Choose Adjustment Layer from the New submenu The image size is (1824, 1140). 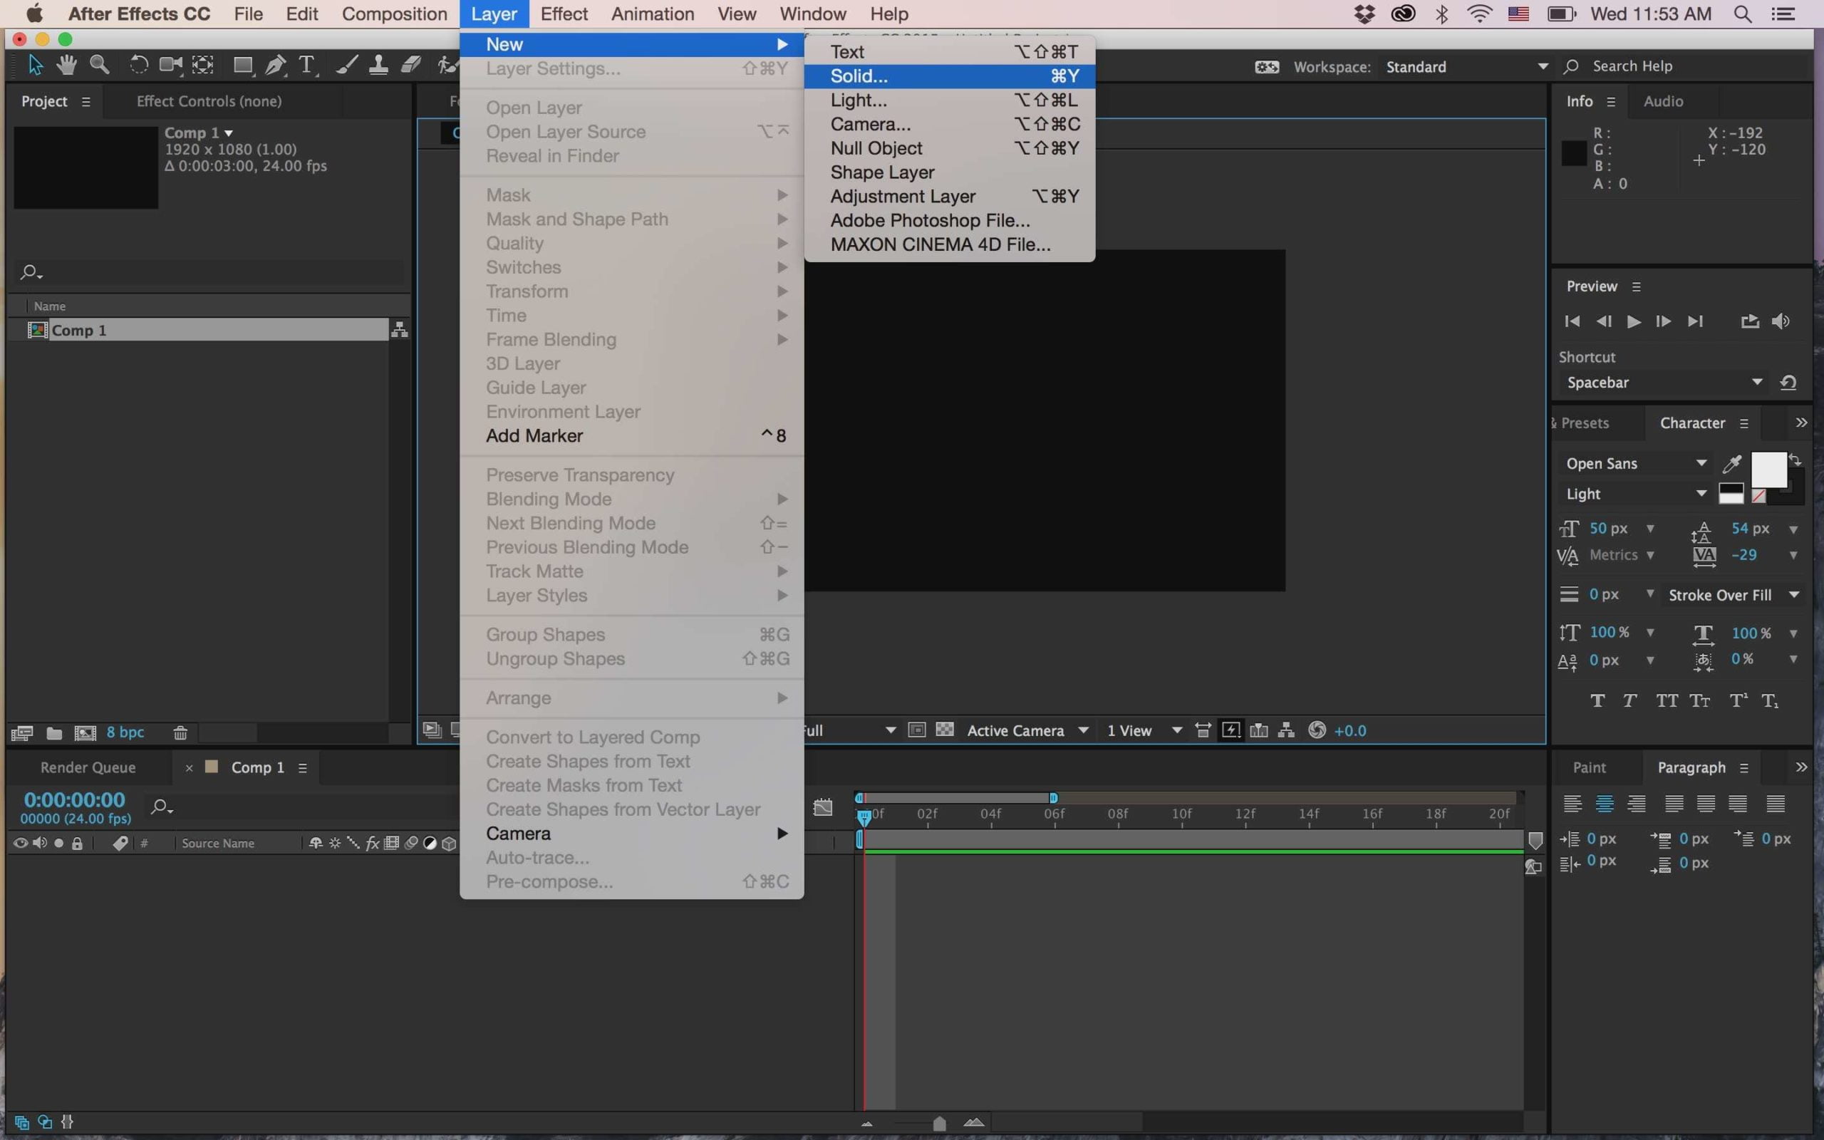(x=949, y=197)
